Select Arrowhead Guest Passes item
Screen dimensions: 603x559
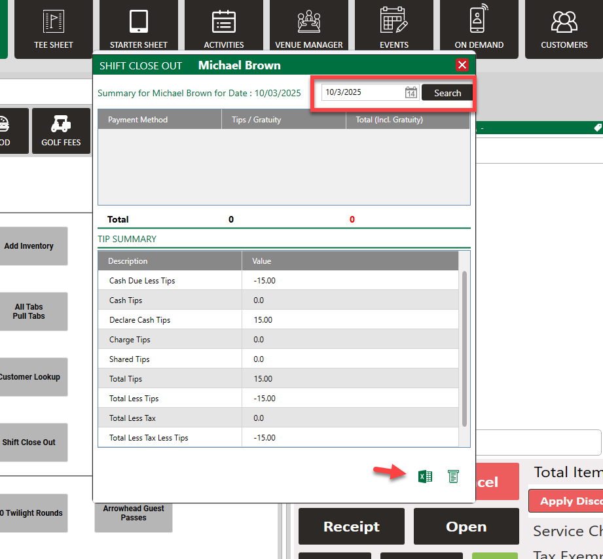point(134,513)
